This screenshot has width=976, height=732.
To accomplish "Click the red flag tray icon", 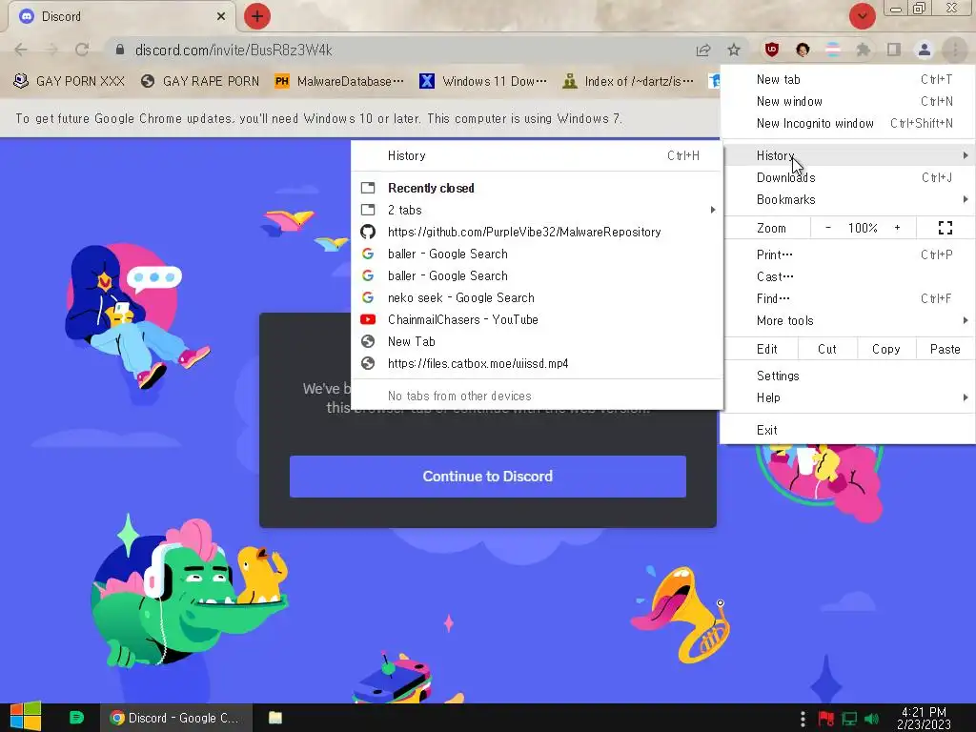I will click(826, 719).
